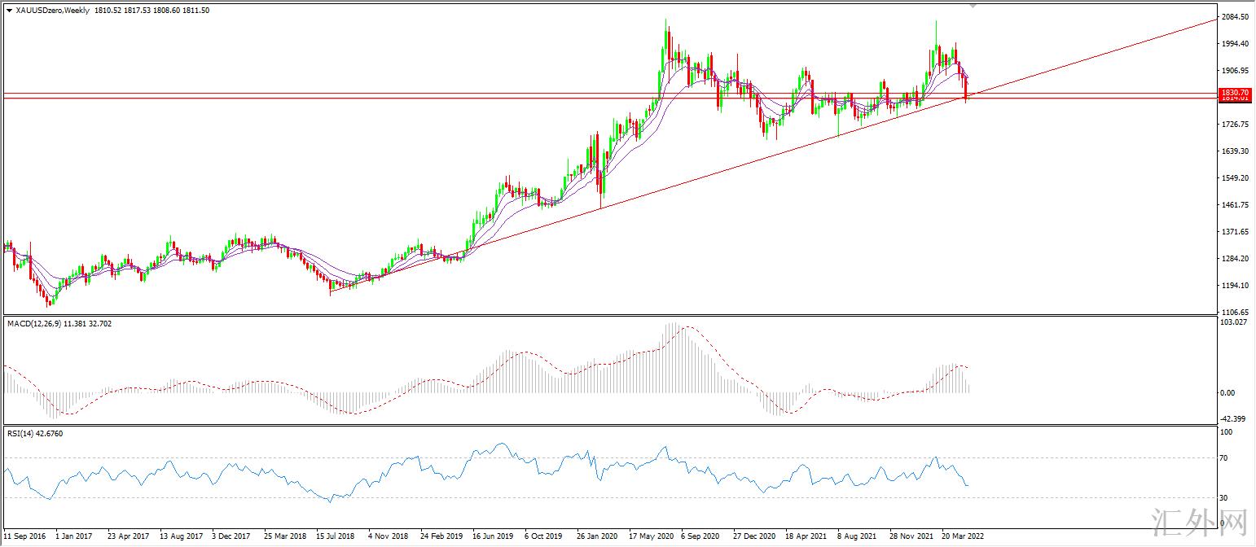The image size is (1256, 547).
Task: Click the gray chart shift marker triangle
Action: pyautogui.click(x=972, y=5)
